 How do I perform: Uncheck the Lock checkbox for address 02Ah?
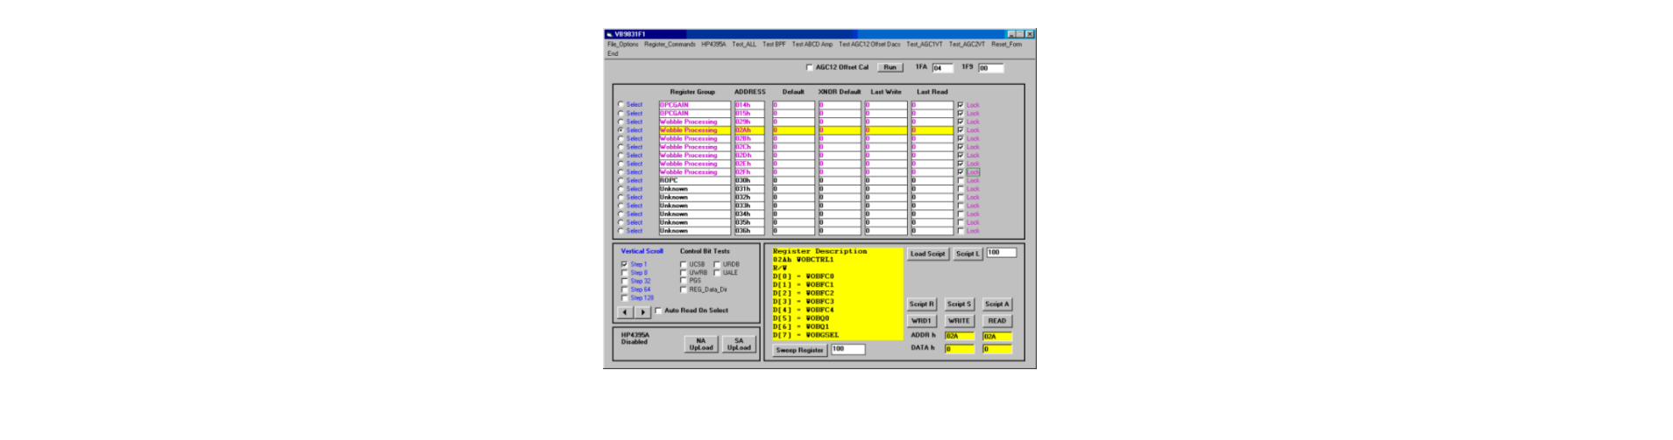[961, 130]
